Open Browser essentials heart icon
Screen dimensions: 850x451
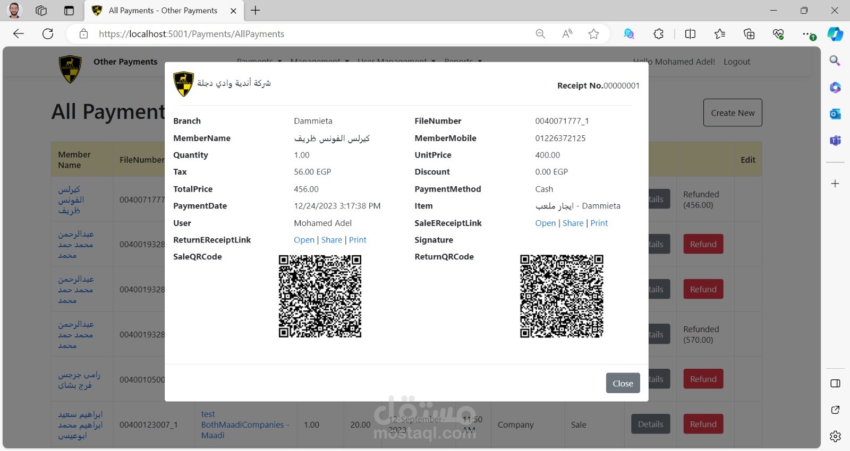coord(778,34)
